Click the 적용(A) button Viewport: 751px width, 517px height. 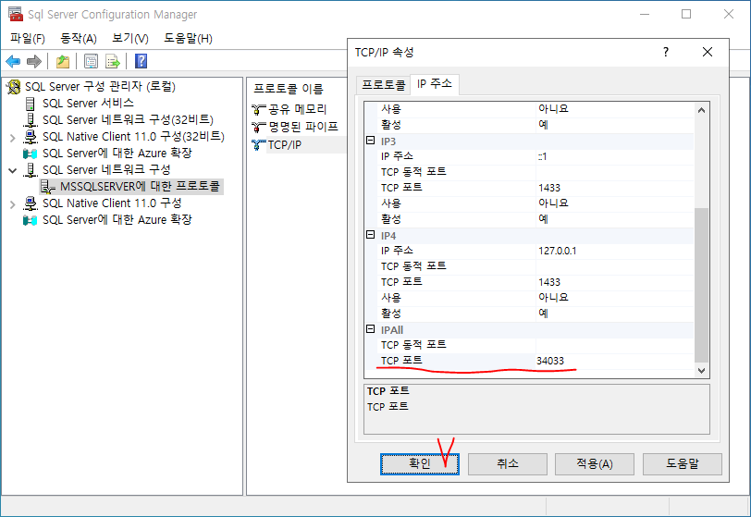pos(595,463)
